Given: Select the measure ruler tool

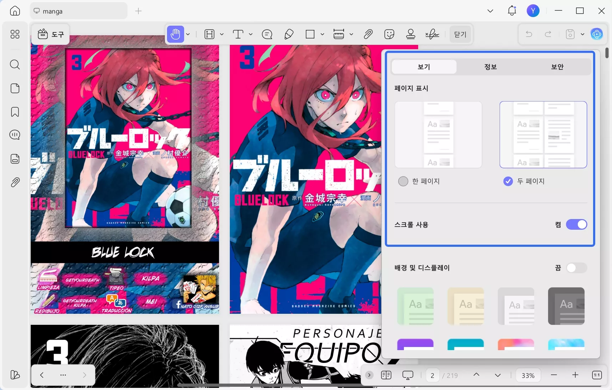Looking at the screenshot, I should click(x=339, y=34).
